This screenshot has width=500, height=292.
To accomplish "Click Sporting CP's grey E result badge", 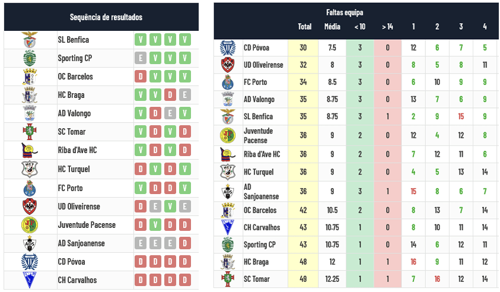I will click(x=141, y=58).
